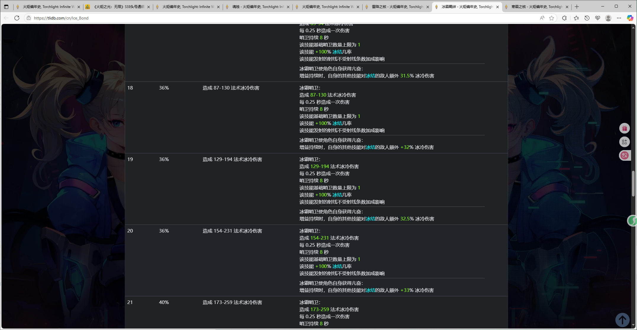Image resolution: width=637 pixels, height=330 pixels.
Task: Open Settings and more ellipsis menu
Action: (x=619, y=18)
